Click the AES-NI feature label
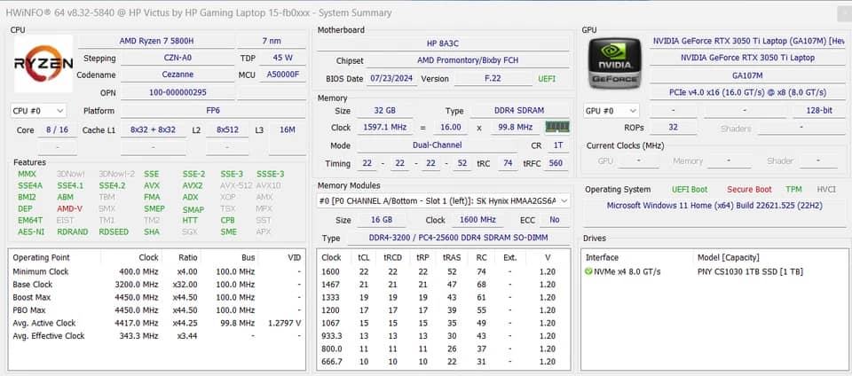Screen dimensions: 852x376 pos(31,231)
